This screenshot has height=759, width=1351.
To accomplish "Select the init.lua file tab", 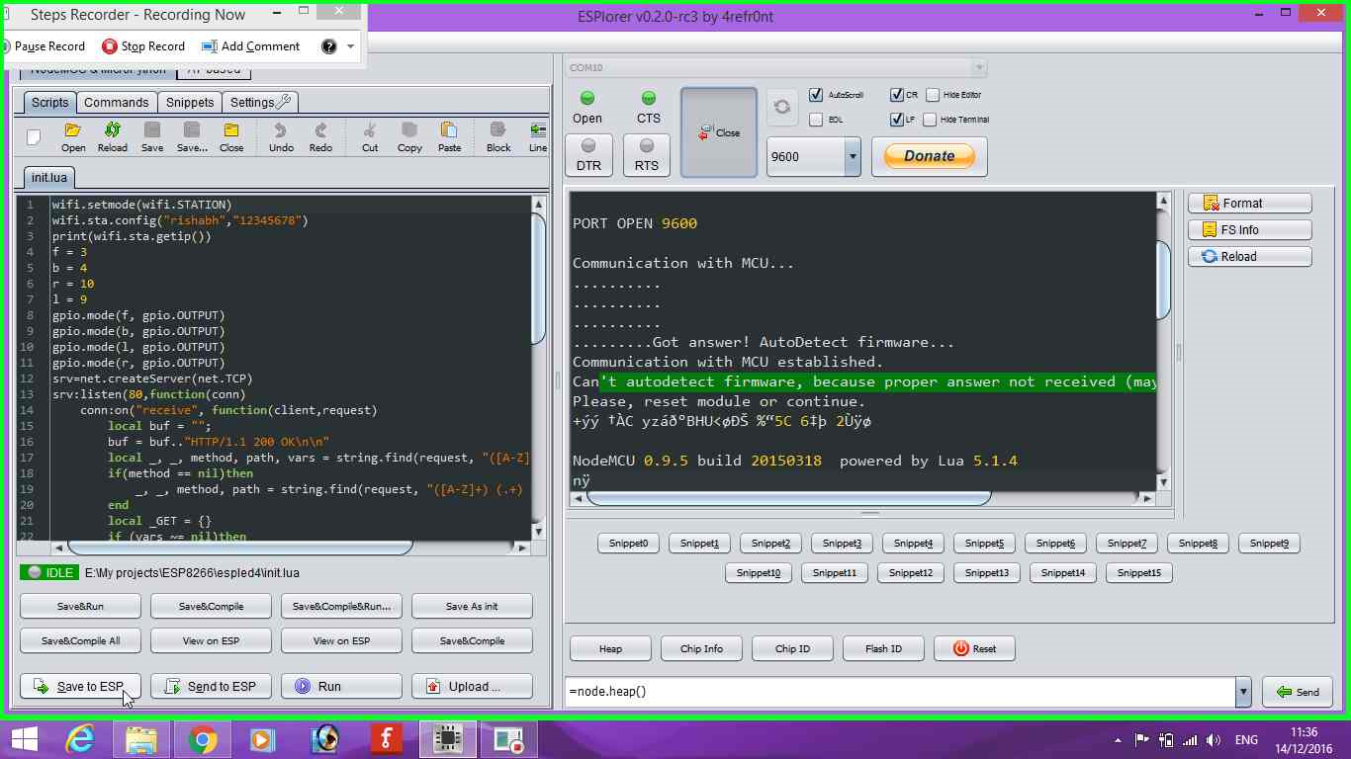I will [x=48, y=178].
